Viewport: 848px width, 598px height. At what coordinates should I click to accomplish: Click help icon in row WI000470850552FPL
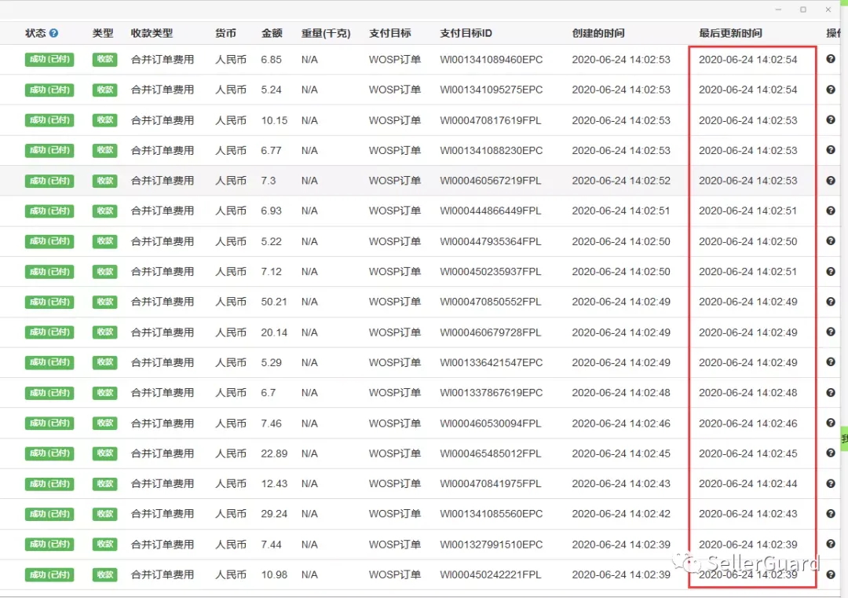click(x=831, y=302)
